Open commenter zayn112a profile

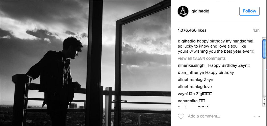186,94
